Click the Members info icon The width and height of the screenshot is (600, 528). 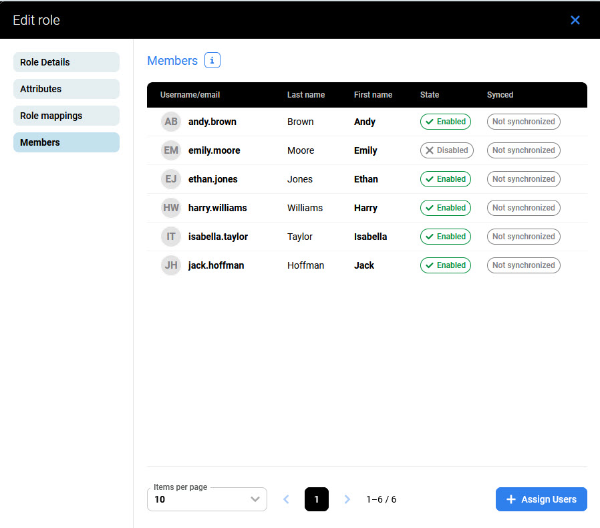(x=212, y=61)
